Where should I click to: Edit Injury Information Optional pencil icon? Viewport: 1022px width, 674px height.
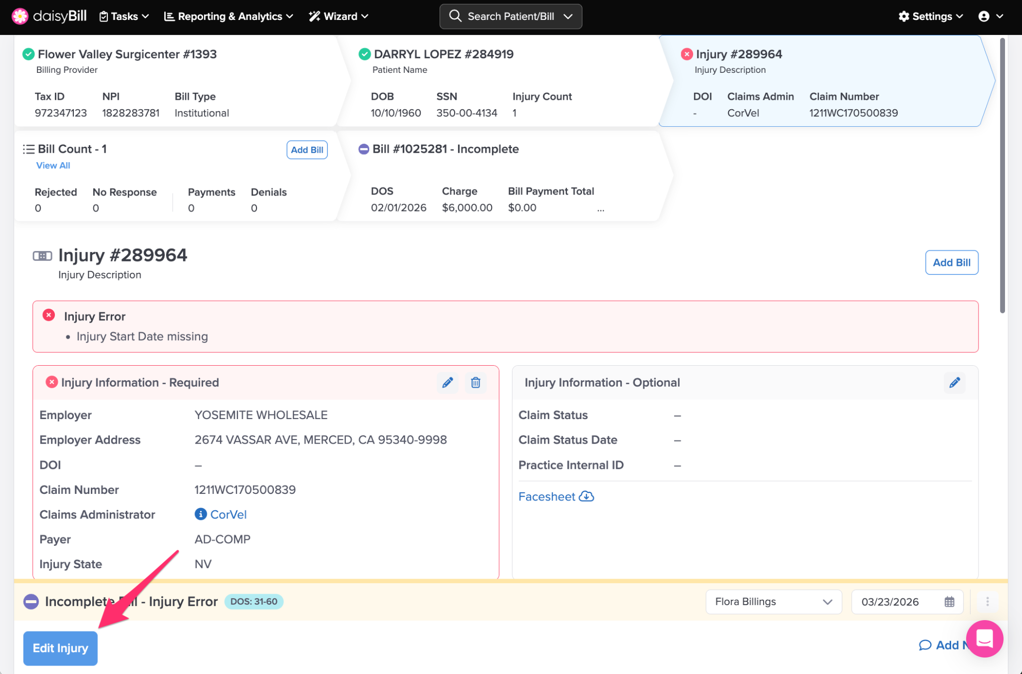pos(954,383)
